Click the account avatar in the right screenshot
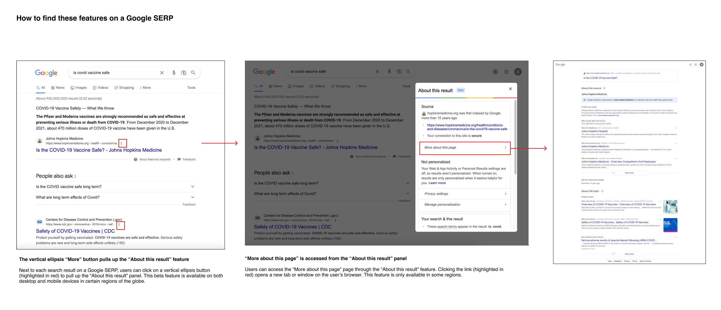 coord(701,64)
